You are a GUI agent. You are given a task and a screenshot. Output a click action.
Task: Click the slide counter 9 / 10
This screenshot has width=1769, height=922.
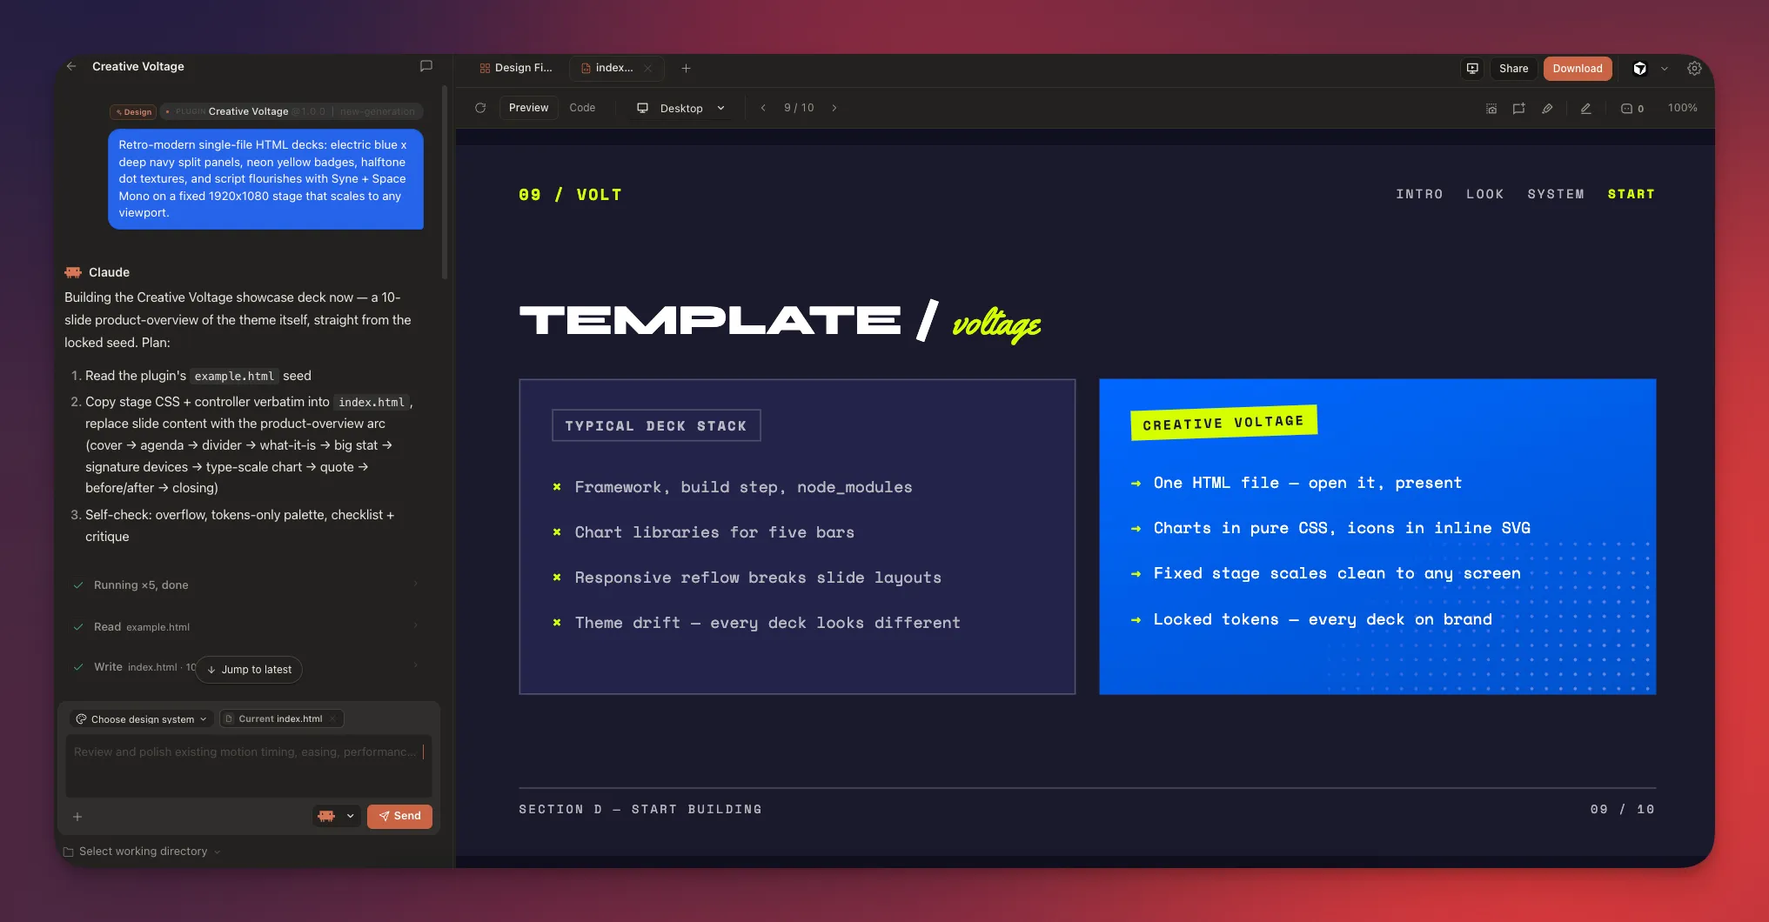799,108
